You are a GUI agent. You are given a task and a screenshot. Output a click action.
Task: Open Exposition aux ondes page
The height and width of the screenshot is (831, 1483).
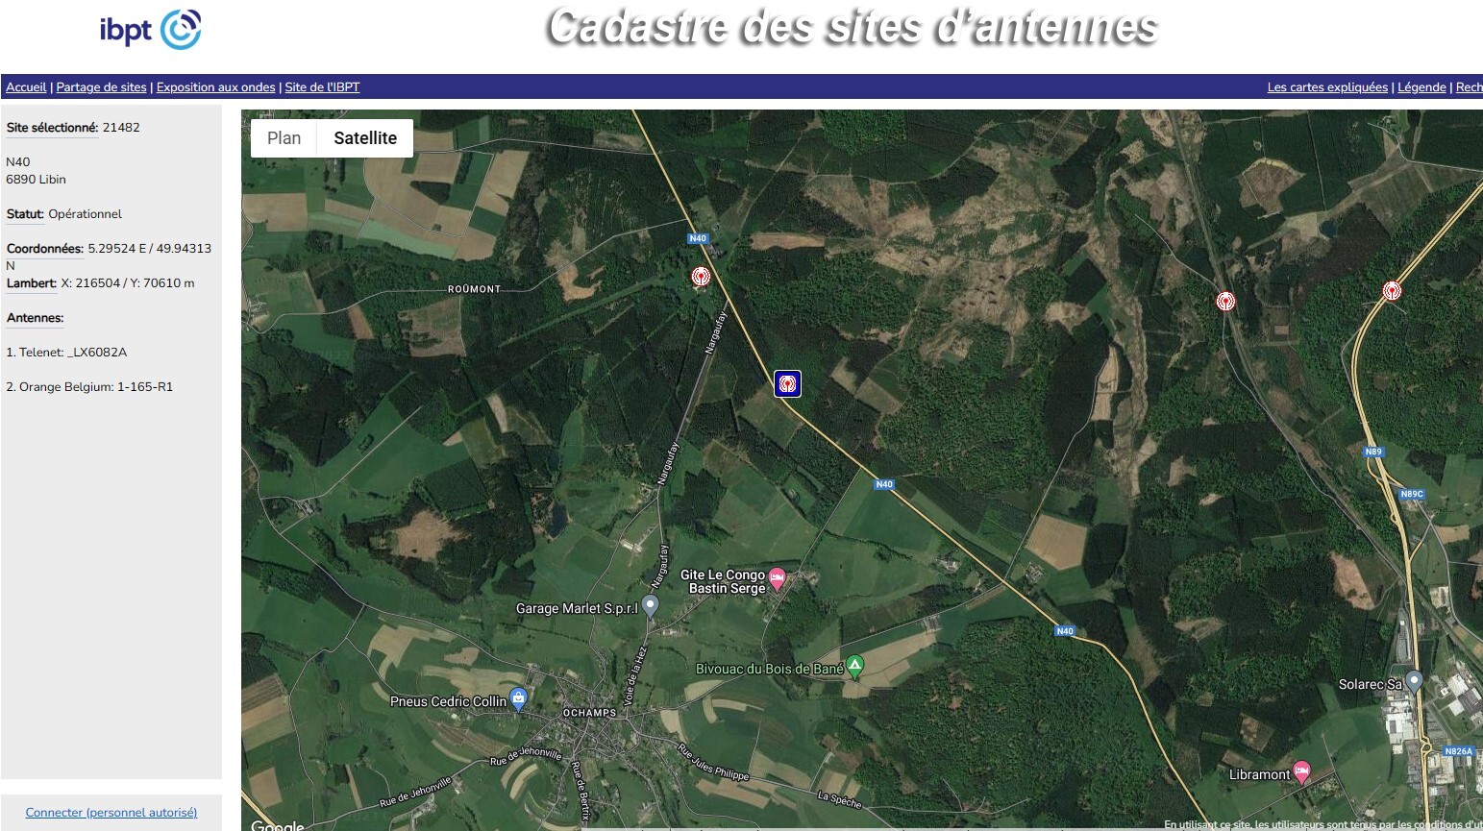216,87
